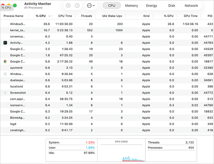Click the CPU LOAD graph

(x=121, y=153)
